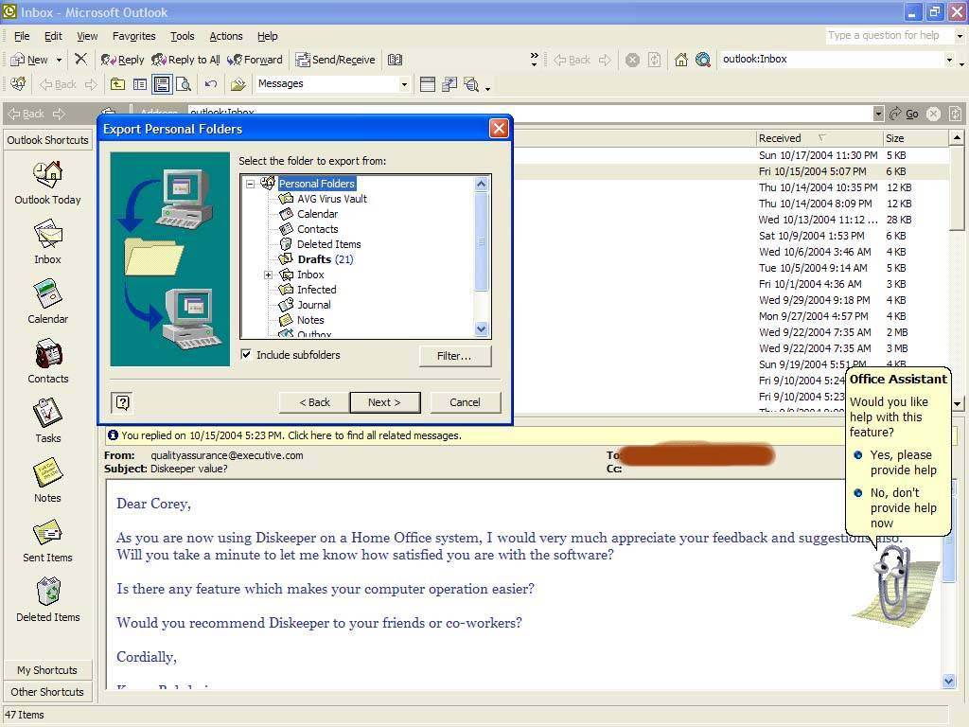
Task: Click the Stop icon in Web toolbar
Action: [x=632, y=60]
